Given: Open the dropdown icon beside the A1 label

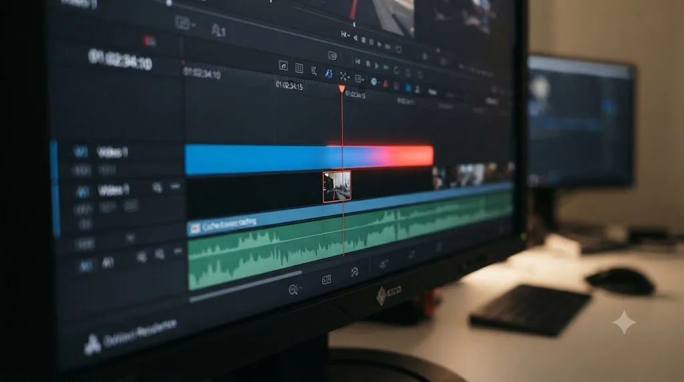Looking at the screenshot, I should click(185, 23).
